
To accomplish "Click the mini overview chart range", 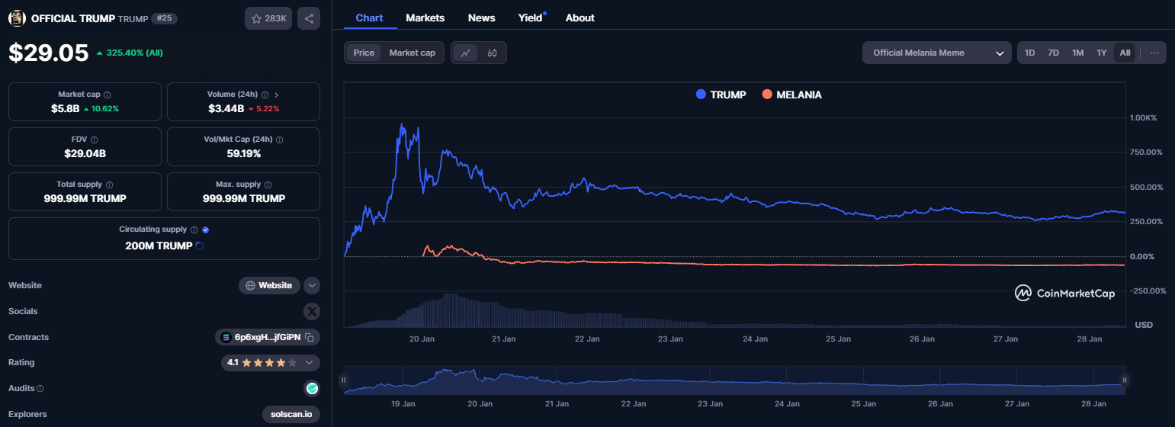I will click(x=734, y=380).
